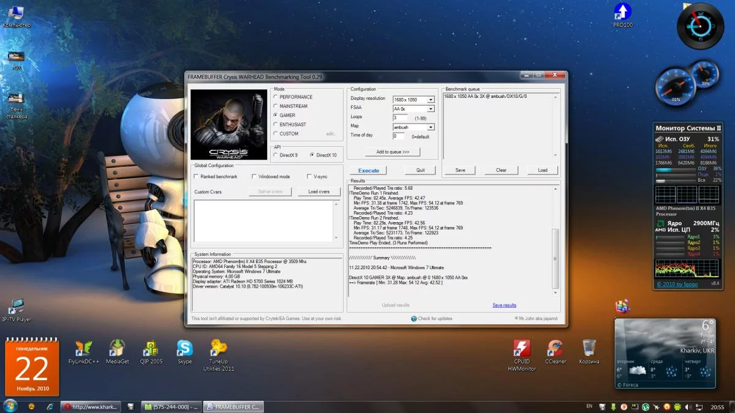Viewport: 735px width, 413px height.
Task: Expand the Map dropdown showing ambush
Action: [431, 127]
